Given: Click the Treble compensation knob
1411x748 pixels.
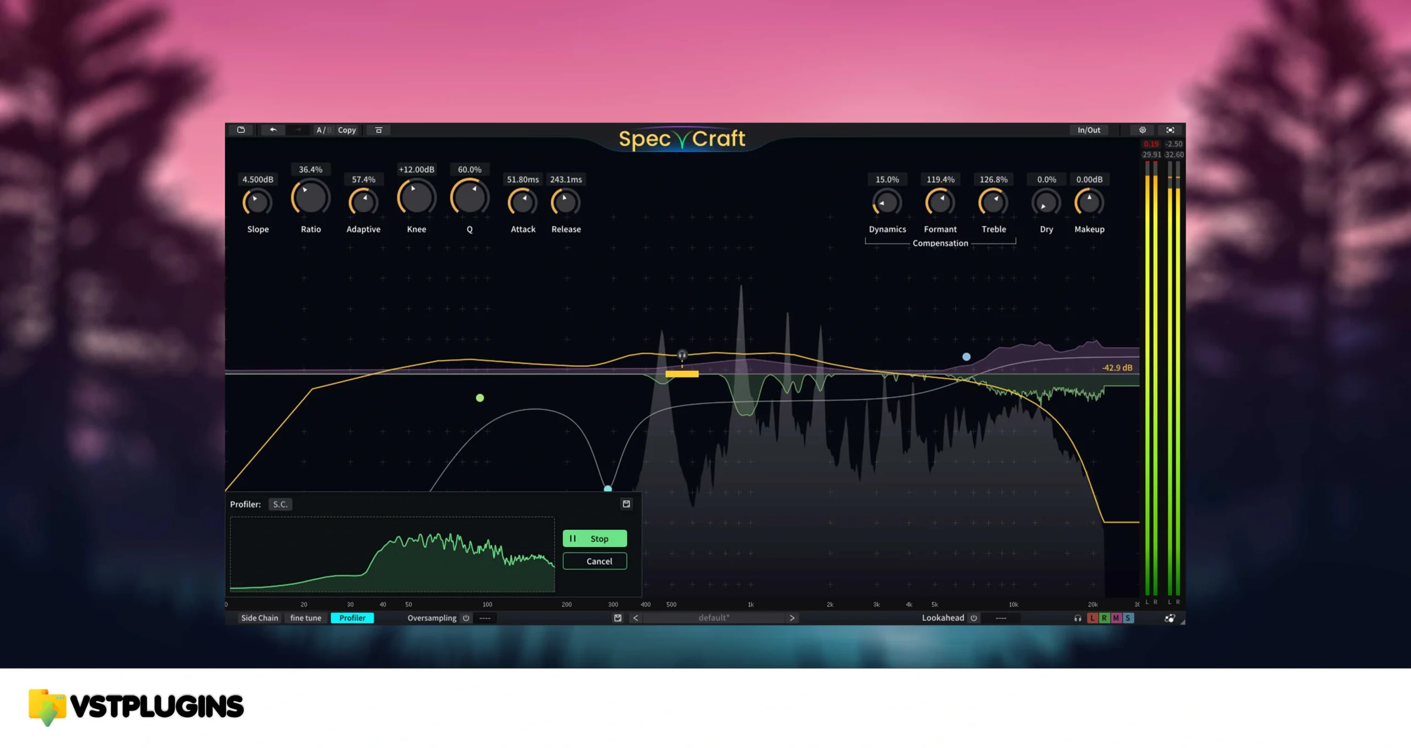Looking at the screenshot, I should (x=993, y=202).
